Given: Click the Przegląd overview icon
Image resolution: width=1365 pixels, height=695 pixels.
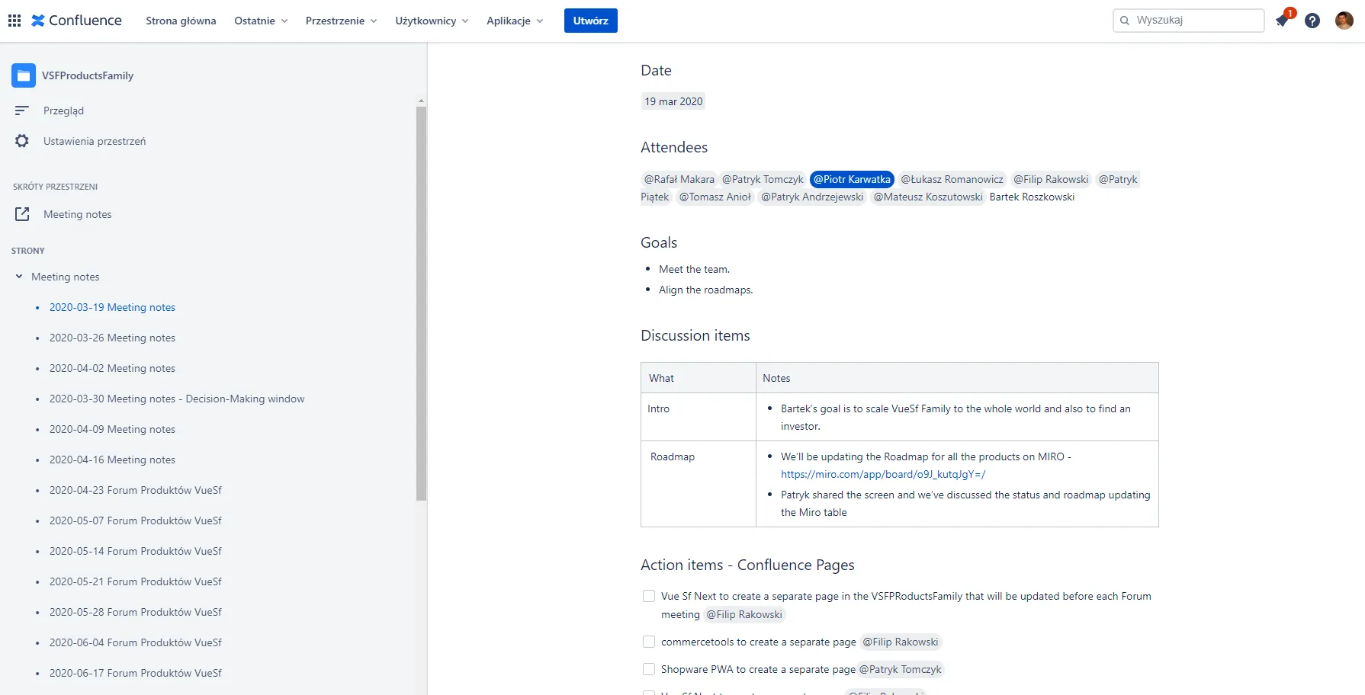Looking at the screenshot, I should pos(22,110).
